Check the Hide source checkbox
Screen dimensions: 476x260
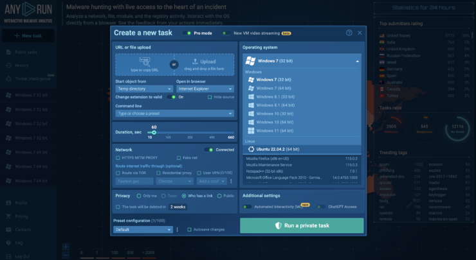[x=210, y=97]
